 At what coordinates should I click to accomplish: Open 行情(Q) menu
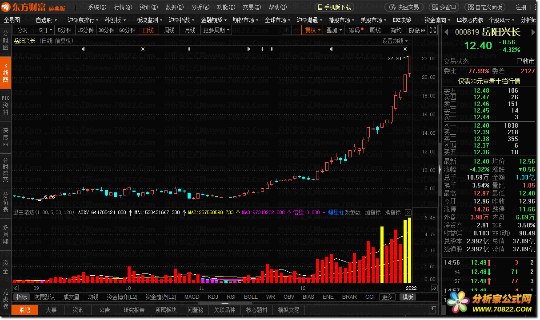click(123, 7)
